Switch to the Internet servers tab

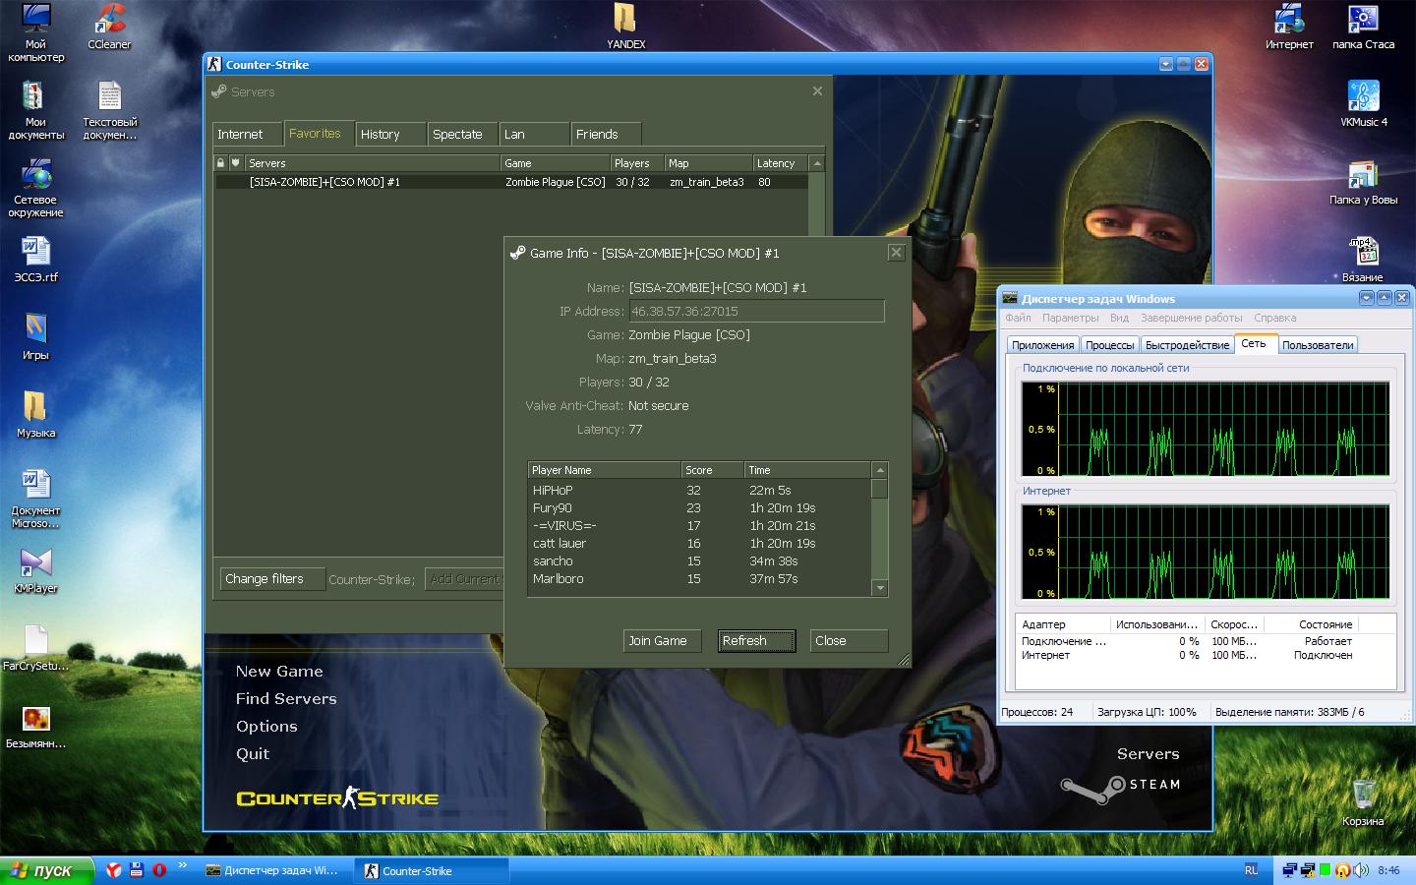[240, 135]
